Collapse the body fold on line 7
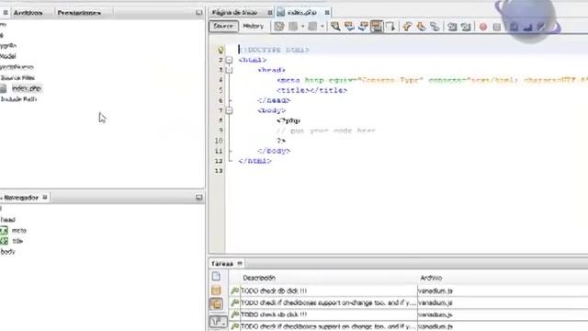The width and height of the screenshot is (588, 331). [229, 110]
